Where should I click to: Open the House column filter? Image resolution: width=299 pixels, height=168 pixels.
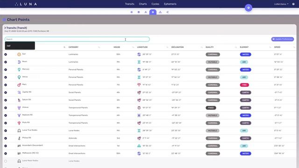click(x=133, y=47)
